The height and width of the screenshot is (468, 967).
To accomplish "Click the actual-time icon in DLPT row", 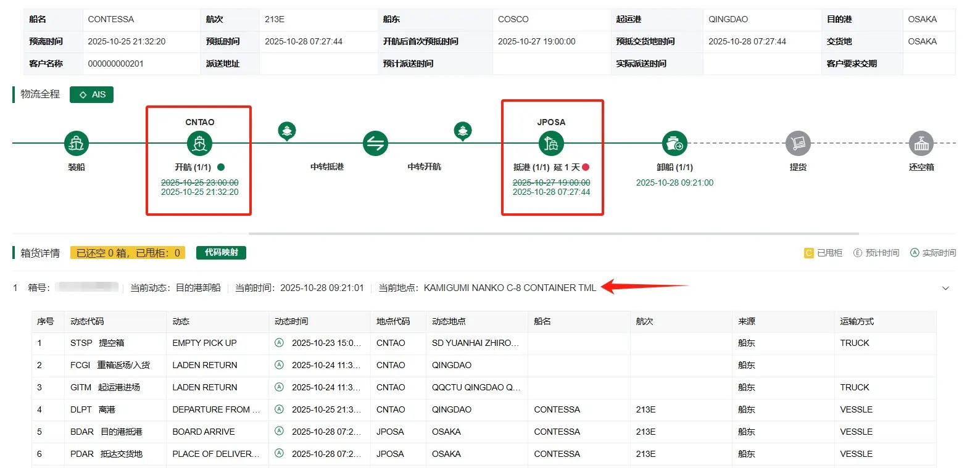I will click(279, 409).
